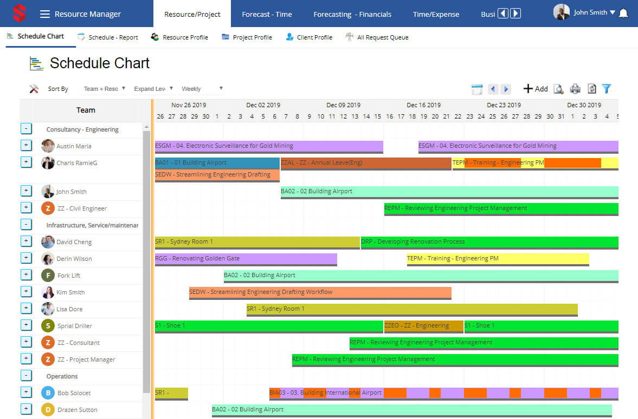Collapse the Consultancy - Engineering team group
This screenshot has height=419, width=638.
click(26, 129)
